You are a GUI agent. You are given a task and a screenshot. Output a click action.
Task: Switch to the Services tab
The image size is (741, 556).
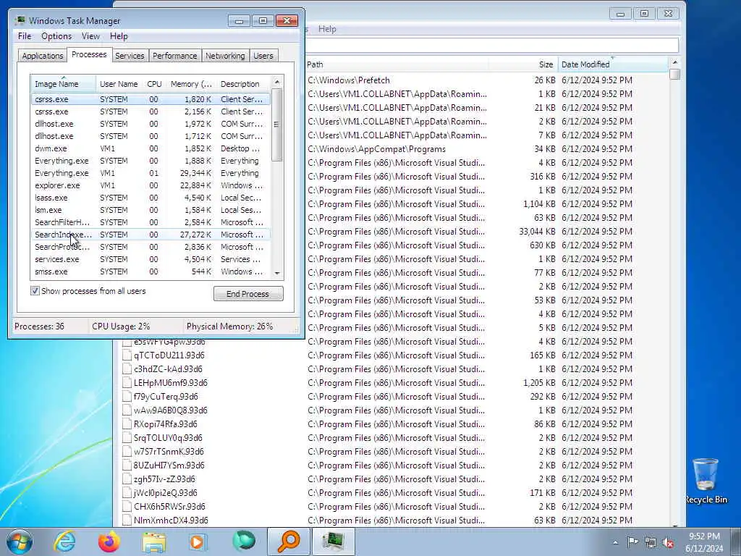(130, 56)
